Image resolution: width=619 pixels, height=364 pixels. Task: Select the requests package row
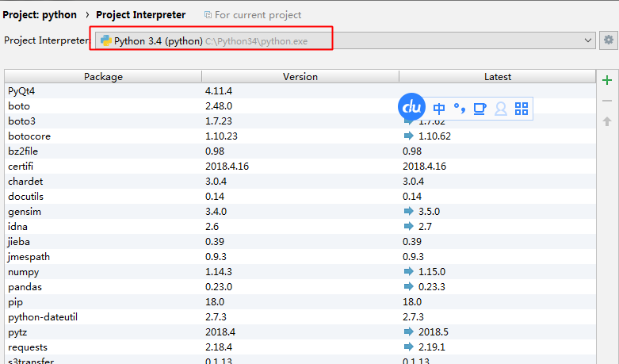pos(300,347)
